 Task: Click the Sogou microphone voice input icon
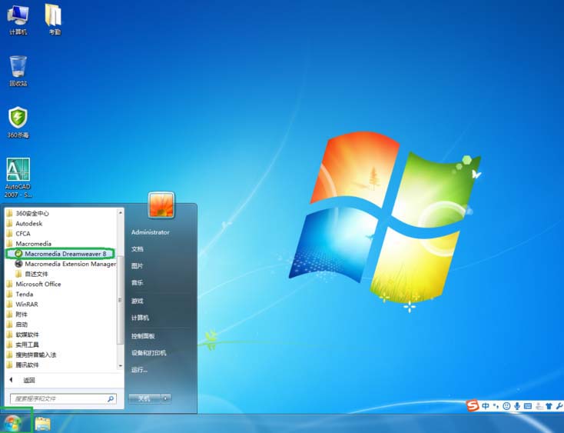pos(517,406)
